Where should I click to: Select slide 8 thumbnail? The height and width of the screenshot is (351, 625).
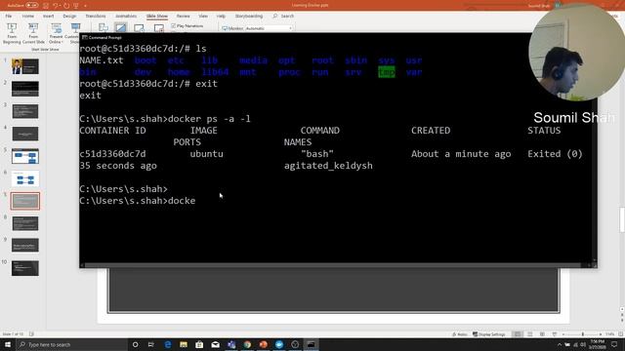(25, 223)
